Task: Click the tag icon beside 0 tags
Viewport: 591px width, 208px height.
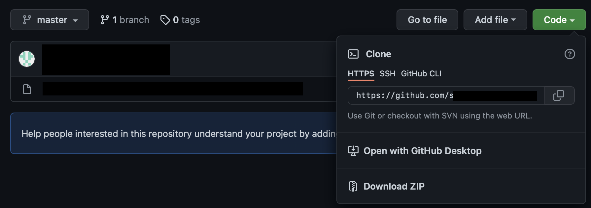Action: click(164, 19)
